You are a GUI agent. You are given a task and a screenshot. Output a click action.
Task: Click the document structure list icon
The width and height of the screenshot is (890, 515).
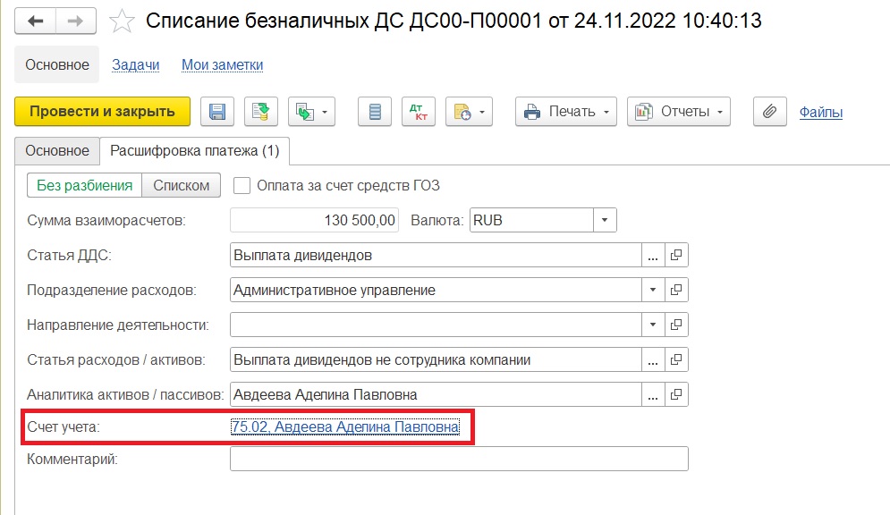click(375, 111)
